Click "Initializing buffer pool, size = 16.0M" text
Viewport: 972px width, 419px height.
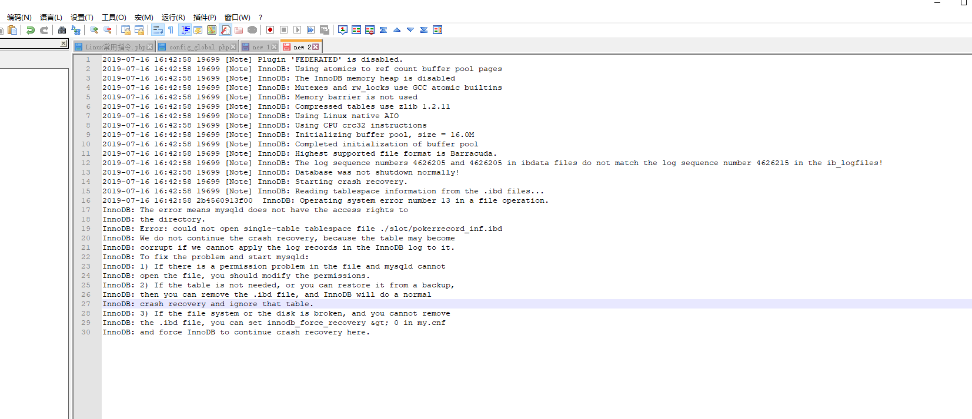coord(385,135)
